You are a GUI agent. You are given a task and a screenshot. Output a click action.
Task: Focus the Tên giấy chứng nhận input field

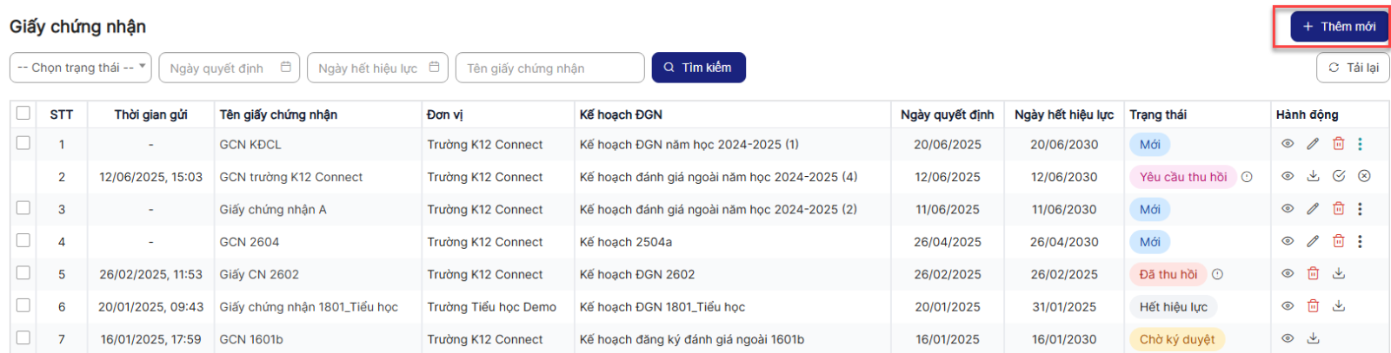click(x=549, y=68)
